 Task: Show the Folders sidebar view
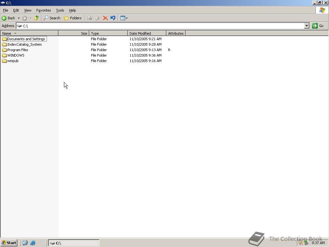[73, 18]
